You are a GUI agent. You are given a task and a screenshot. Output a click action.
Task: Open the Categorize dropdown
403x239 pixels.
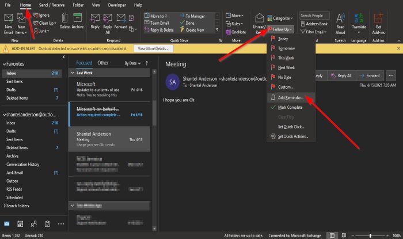coord(280,18)
